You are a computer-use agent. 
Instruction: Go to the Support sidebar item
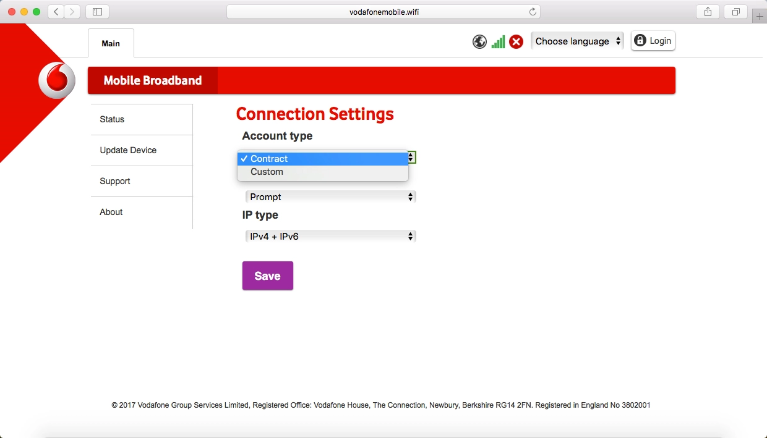click(115, 181)
